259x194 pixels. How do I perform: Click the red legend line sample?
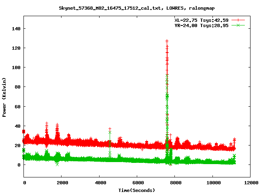pyautogui.click(x=238, y=20)
